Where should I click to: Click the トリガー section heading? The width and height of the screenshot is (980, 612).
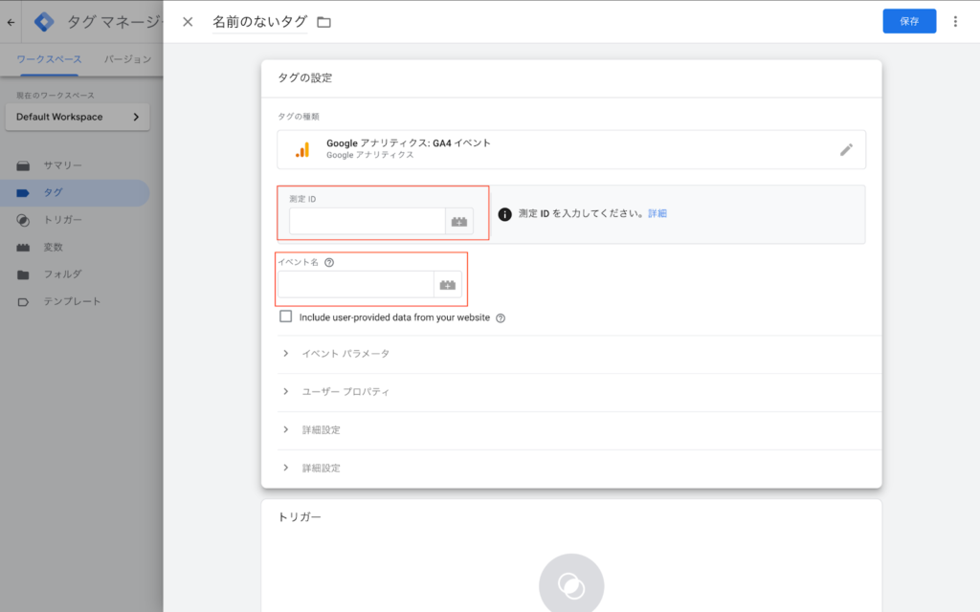pyautogui.click(x=300, y=517)
